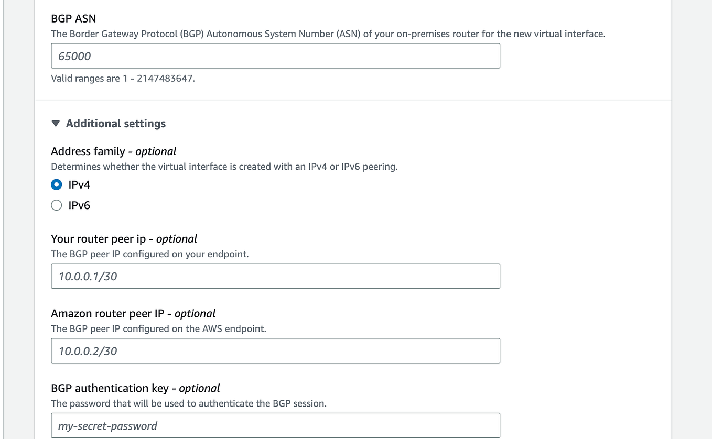Select the IPv4 address family radio button
712x439 pixels.
(x=57, y=184)
